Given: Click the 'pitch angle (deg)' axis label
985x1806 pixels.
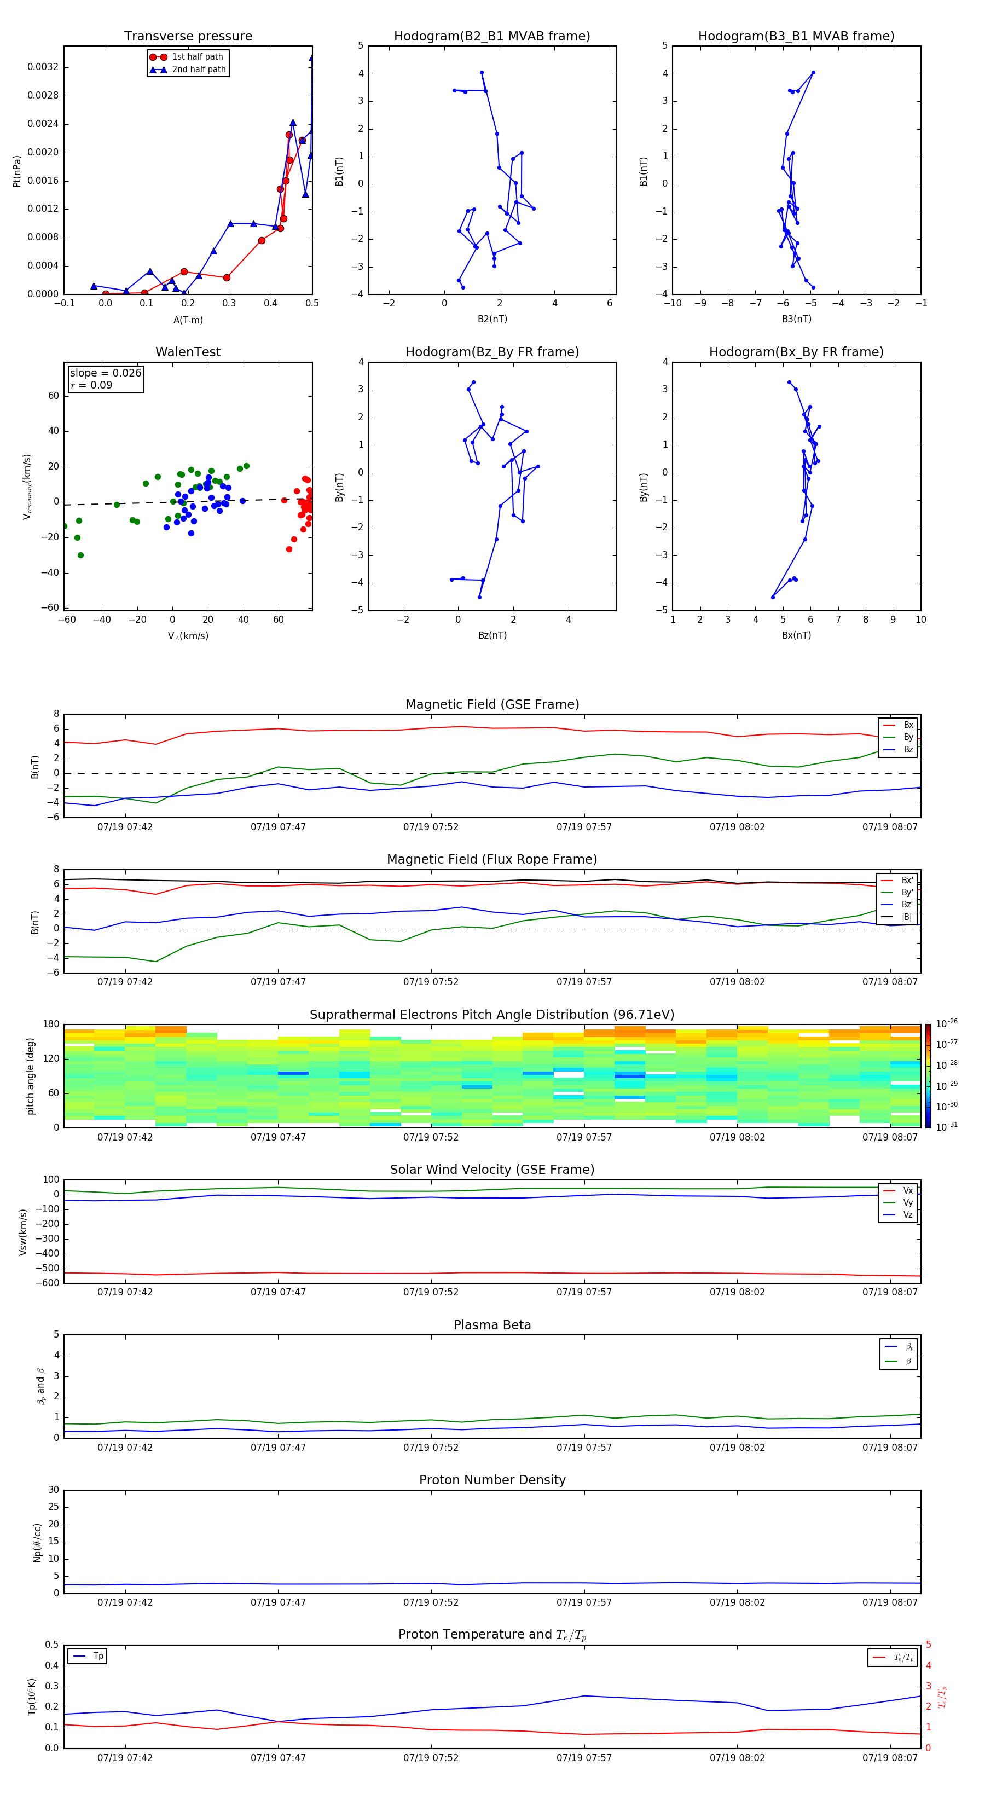Looking at the screenshot, I should (x=30, y=1076).
